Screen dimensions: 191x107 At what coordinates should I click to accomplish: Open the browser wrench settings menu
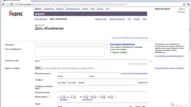point(189,4)
